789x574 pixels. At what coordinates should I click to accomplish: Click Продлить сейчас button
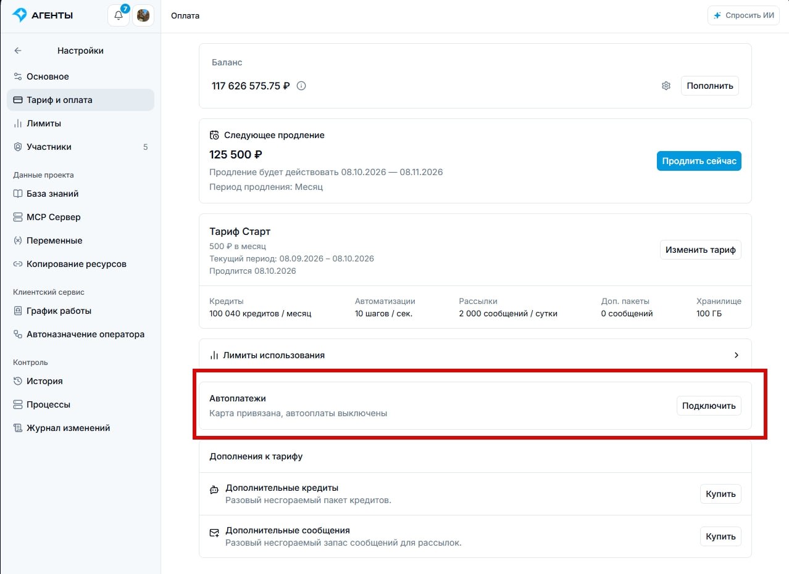[x=699, y=161]
